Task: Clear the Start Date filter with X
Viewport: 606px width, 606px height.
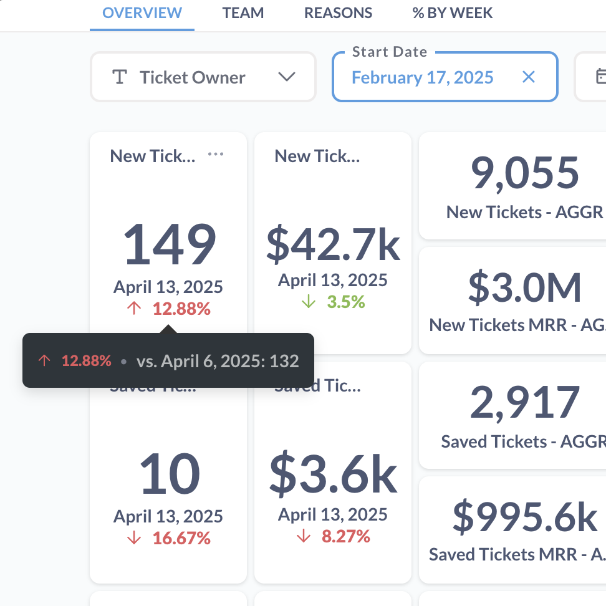Action: (528, 77)
